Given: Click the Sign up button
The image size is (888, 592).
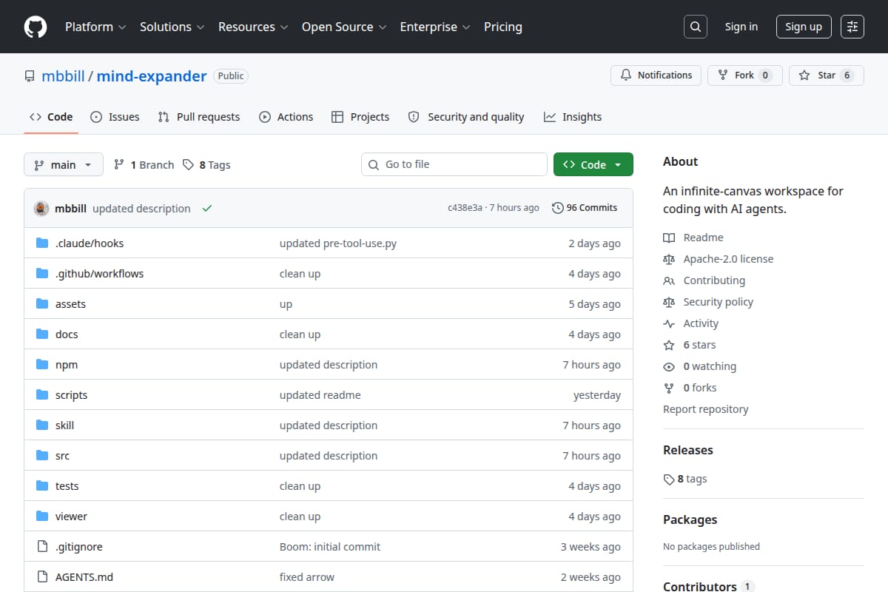Looking at the screenshot, I should point(804,27).
